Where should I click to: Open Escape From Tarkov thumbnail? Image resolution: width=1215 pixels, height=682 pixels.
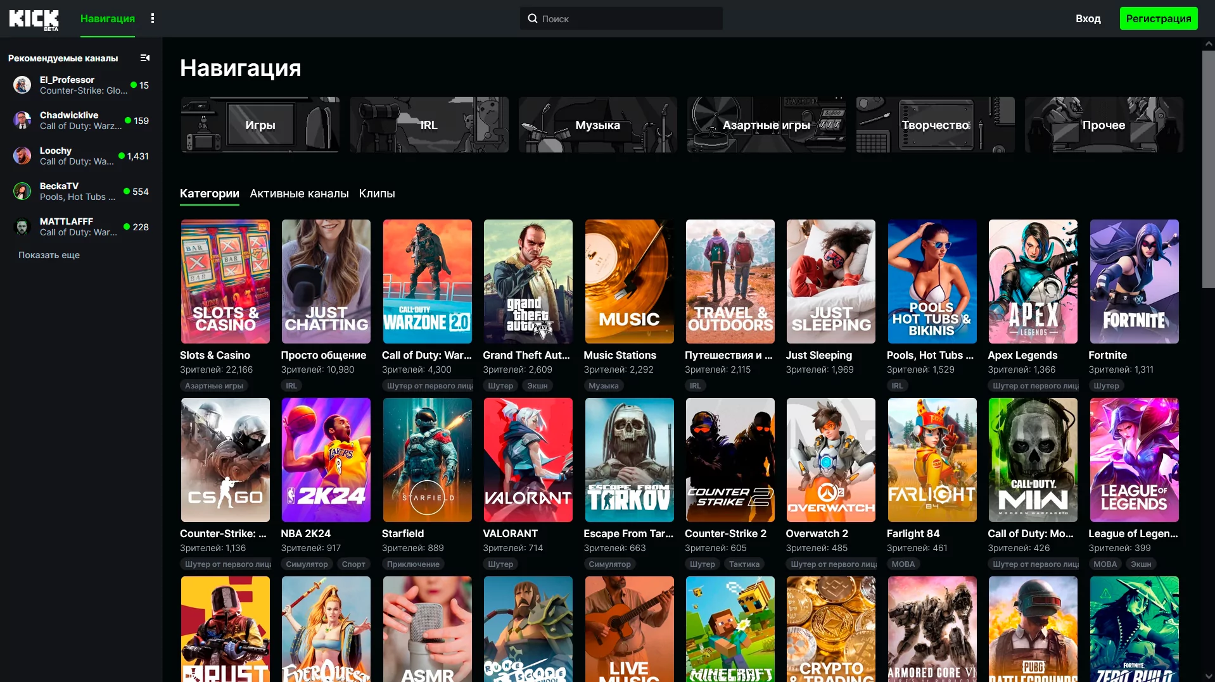[x=630, y=460]
